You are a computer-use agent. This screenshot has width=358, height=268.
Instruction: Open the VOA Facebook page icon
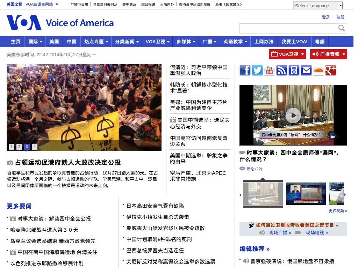pyautogui.click(x=245, y=70)
